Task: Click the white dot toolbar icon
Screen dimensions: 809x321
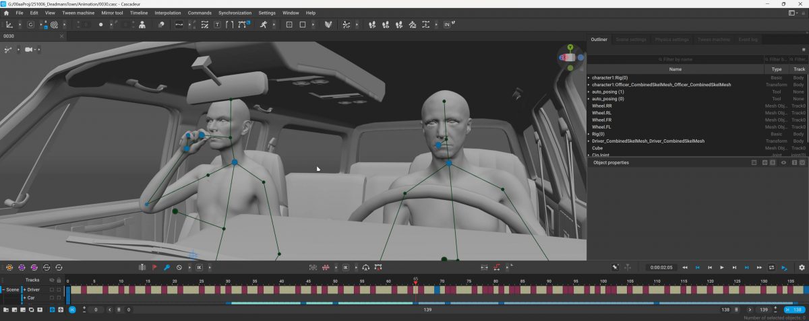Action: 101,24
